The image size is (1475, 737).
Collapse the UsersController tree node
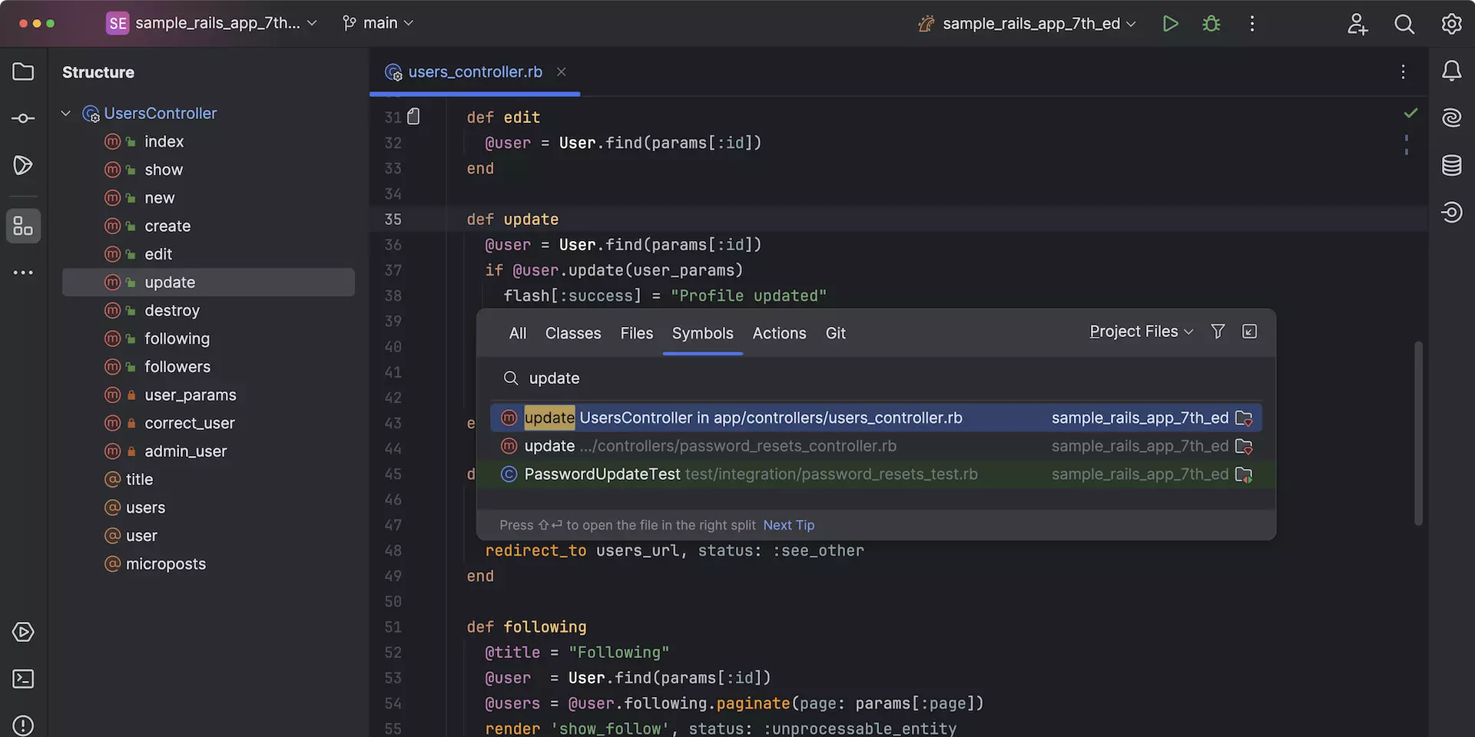tap(66, 114)
